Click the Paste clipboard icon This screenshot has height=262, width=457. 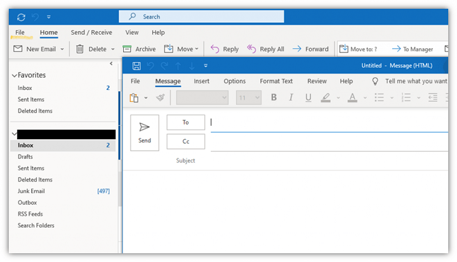coord(134,97)
